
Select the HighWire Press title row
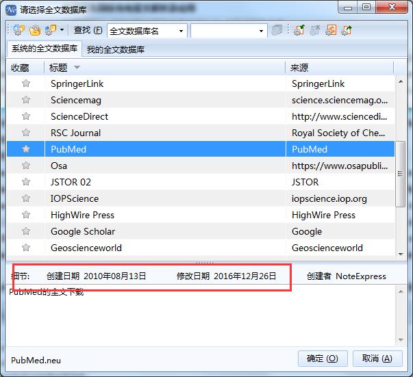165,215
